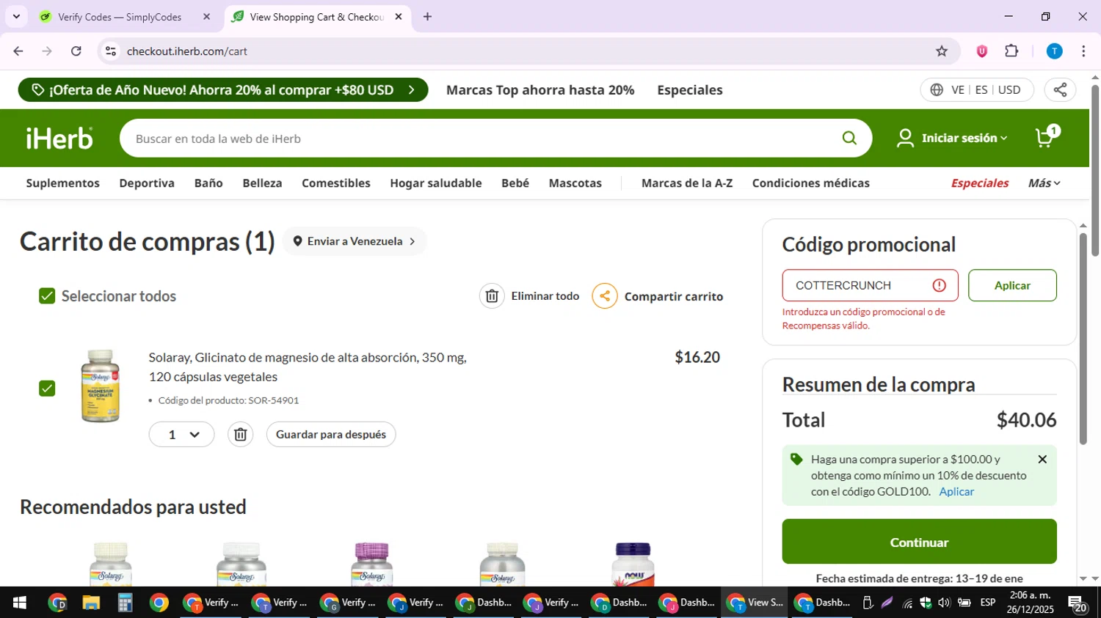This screenshot has width=1101, height=618.
Task: Click the trash icon beside quantity selector
Action: pyautogui.click(x=240, y=434)
